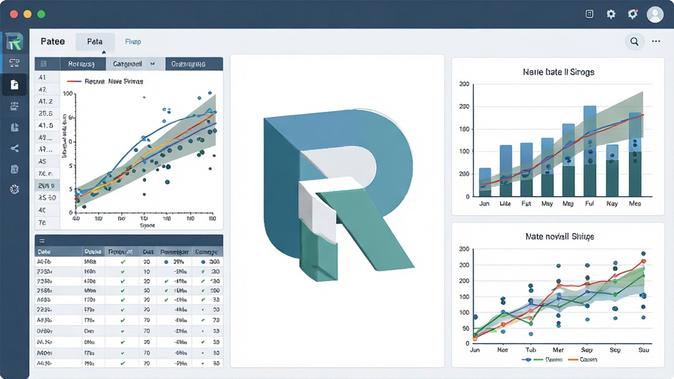Click the green macOS zoom window button
This screenshot has height=379, width=674.
[x=41, y=14]
